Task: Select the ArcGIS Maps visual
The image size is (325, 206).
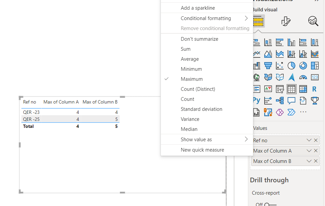Action: coord(268,112)
